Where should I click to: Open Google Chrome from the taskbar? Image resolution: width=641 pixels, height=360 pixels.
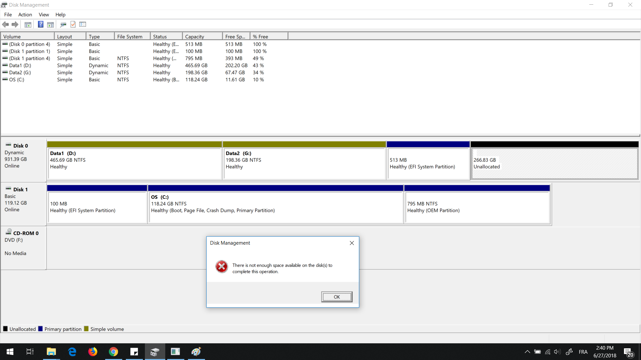(114, 352)
